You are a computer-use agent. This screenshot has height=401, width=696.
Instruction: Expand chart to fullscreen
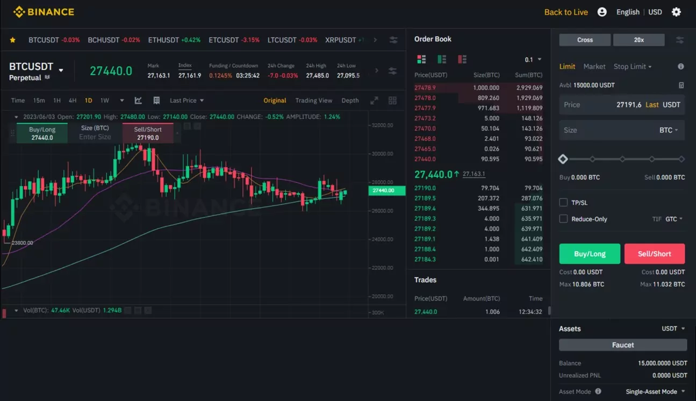(x=375, y=101)
